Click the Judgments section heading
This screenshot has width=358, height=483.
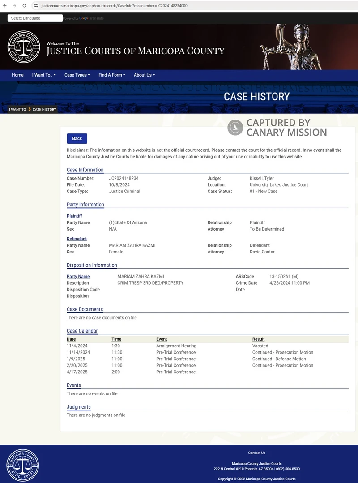(x=78, y=406)
